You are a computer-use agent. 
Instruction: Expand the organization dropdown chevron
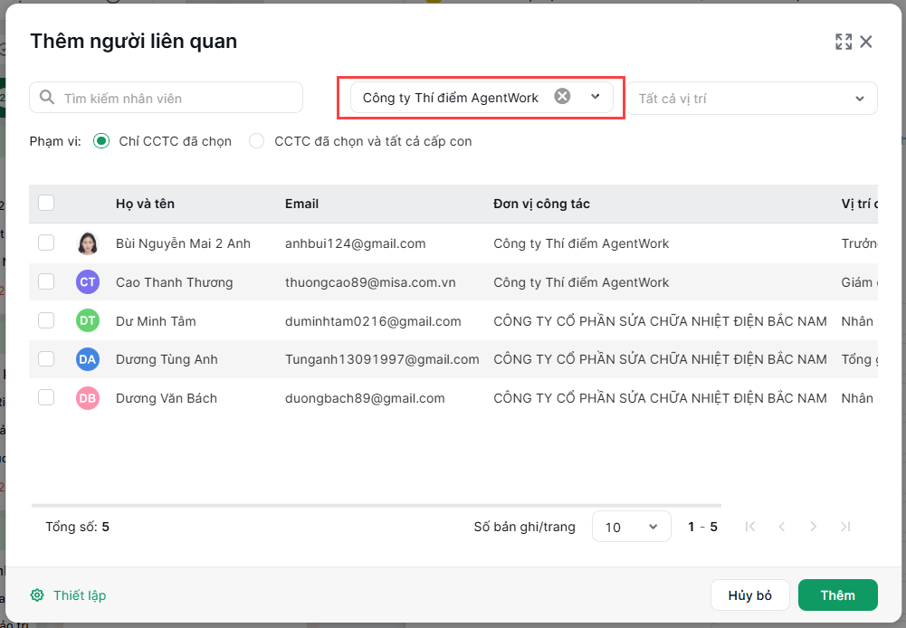[596, 97]
